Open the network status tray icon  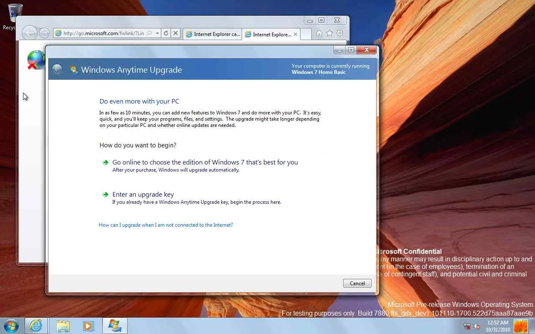tap(467, 326)
